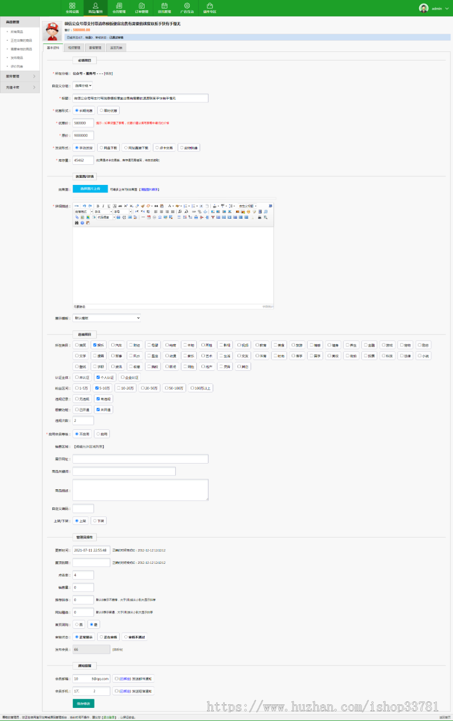Image resolution: width=453 pixels, height=721 pixels.
Task: Switch to the 规格管理 tab
Action: coord(74,47)
